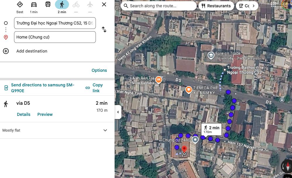
Task: Click the Hẻm 42 Ung Văn Khiêm label
Action: click(x=135, y=48)
